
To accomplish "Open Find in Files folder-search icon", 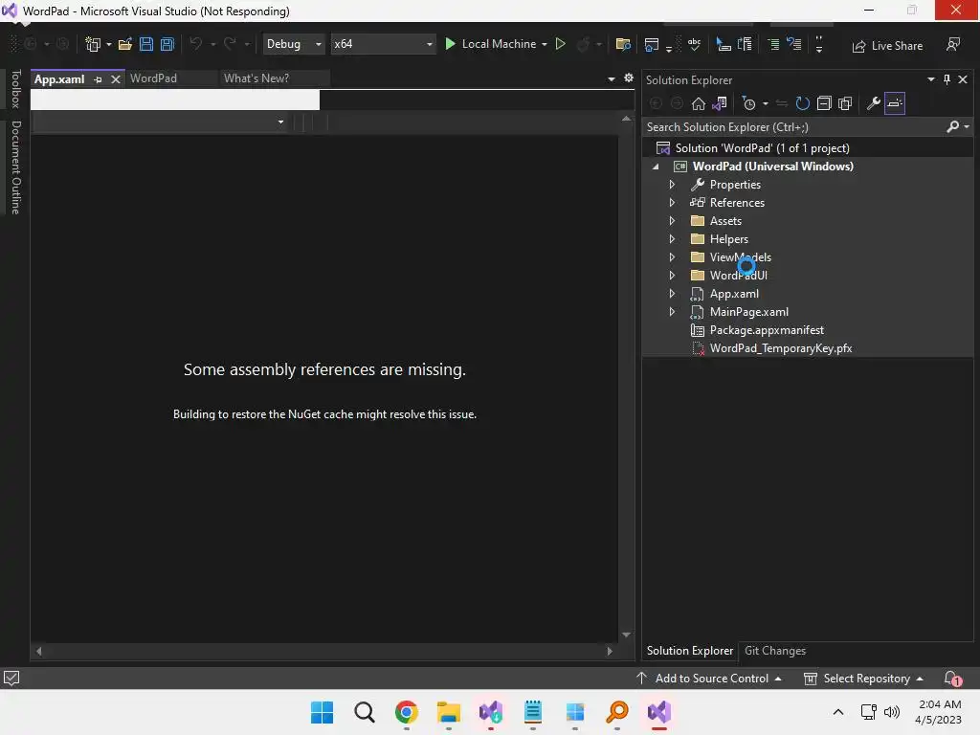I will pyautogui.click(x=623, y=44).
